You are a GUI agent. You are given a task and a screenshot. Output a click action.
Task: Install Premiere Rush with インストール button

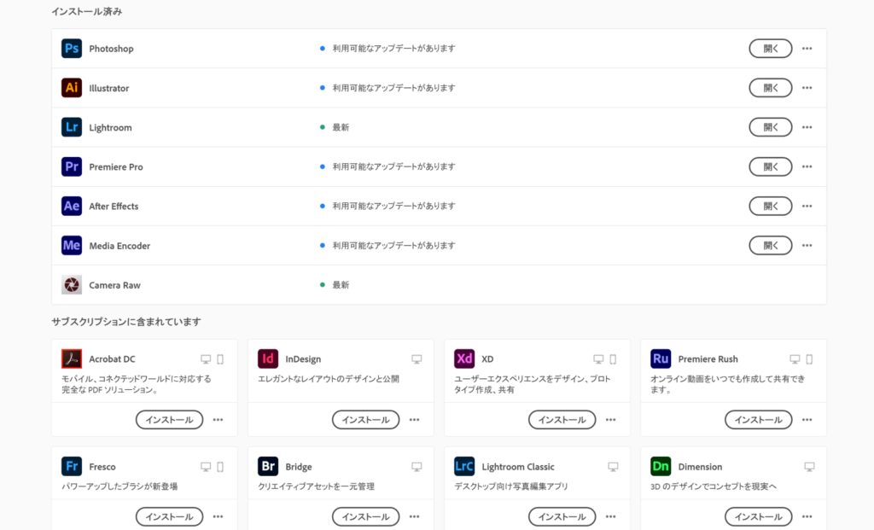pyautogui.click(x=758, y=420)
